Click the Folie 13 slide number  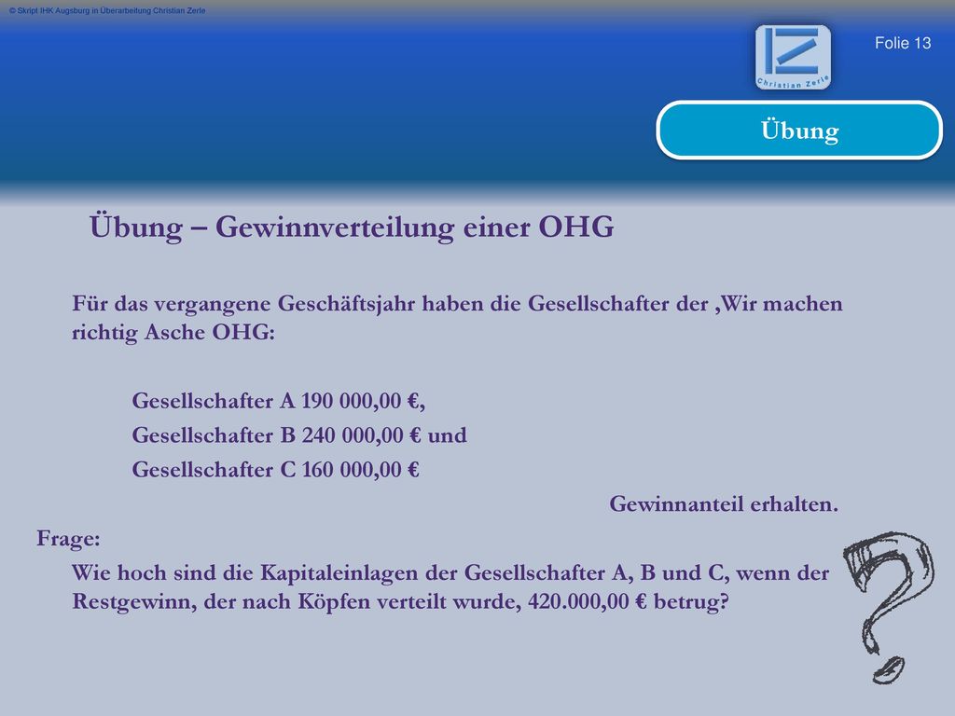tap(903, 43)
